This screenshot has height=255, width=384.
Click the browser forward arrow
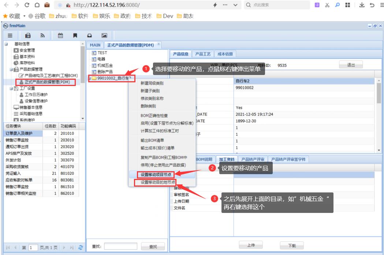(16, 5)
